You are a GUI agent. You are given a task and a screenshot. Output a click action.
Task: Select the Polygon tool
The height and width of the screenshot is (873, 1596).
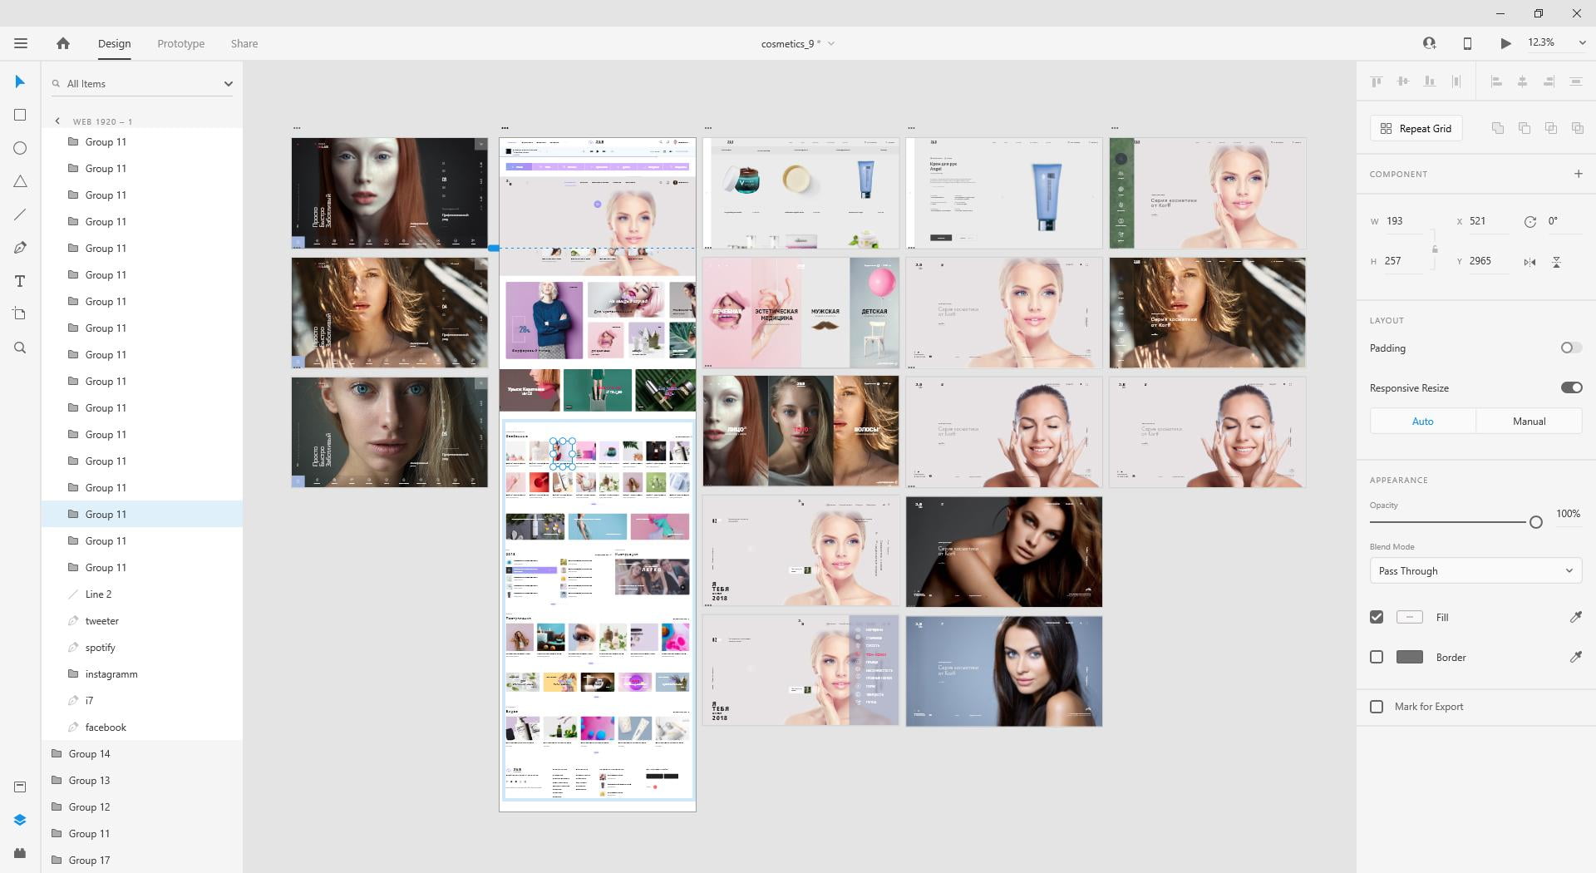(x=20, y=181)
